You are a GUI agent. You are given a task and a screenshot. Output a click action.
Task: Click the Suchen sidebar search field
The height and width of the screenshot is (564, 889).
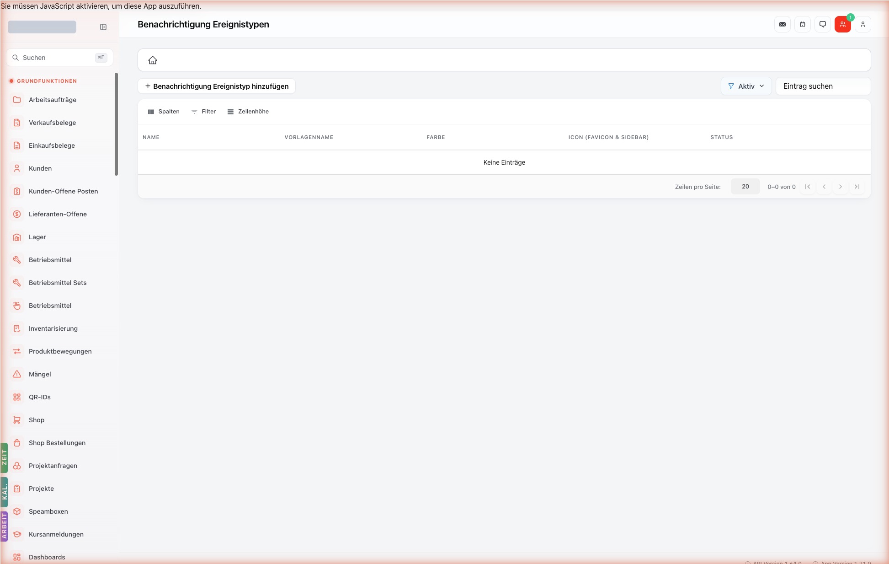(x=59, y=58)
